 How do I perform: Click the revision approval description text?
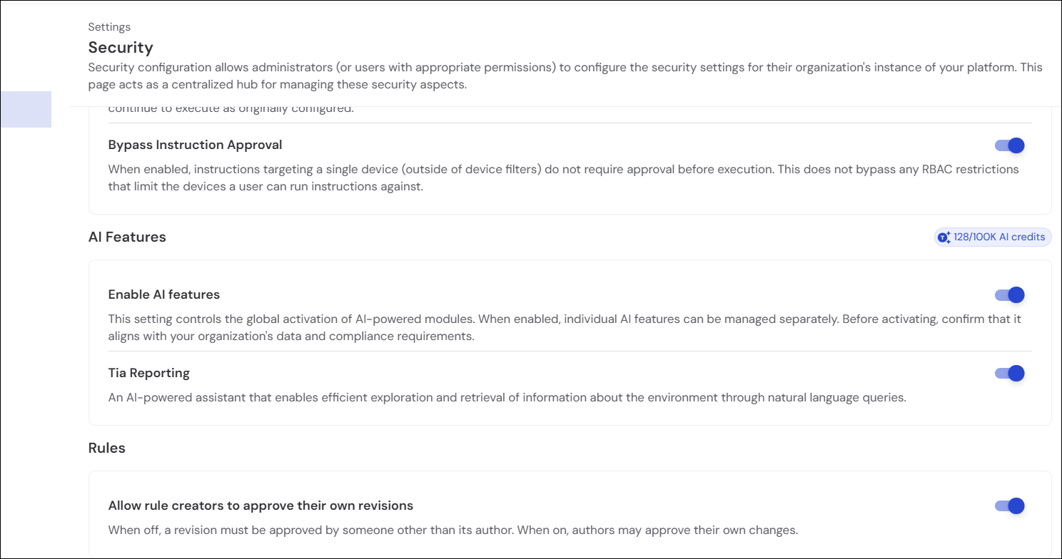453,530
